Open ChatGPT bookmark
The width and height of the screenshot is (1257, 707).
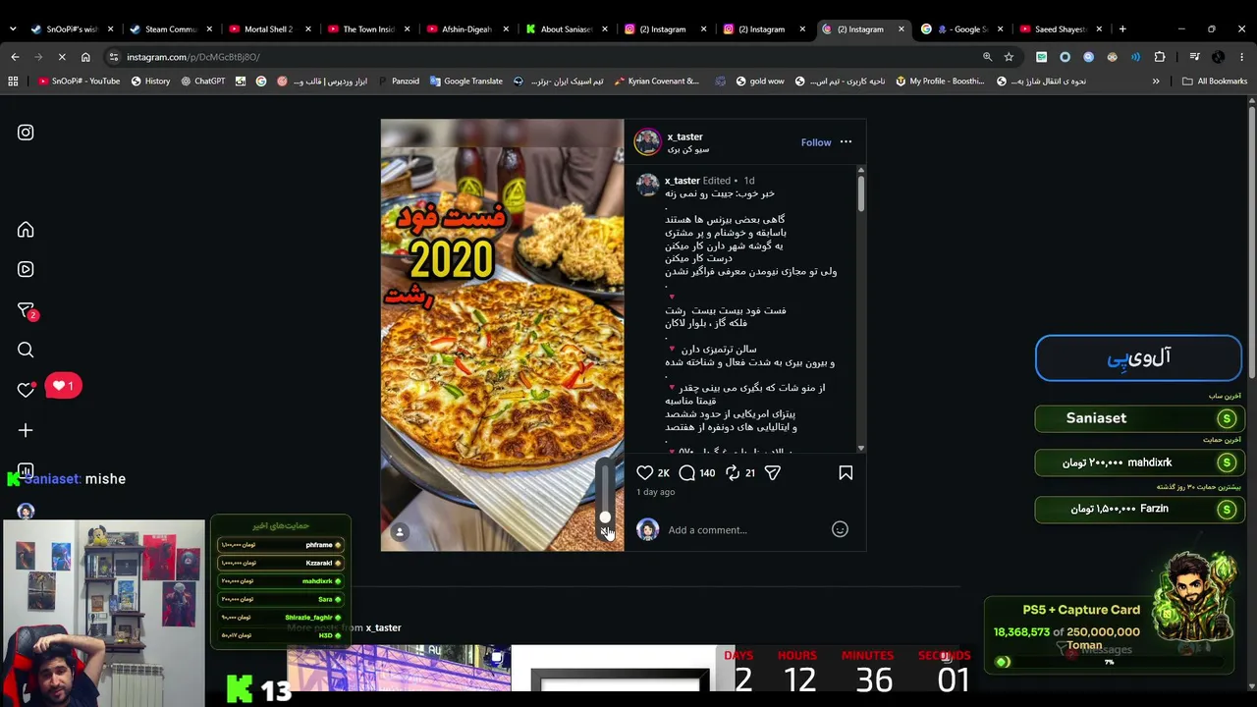(x=203, y=82)
